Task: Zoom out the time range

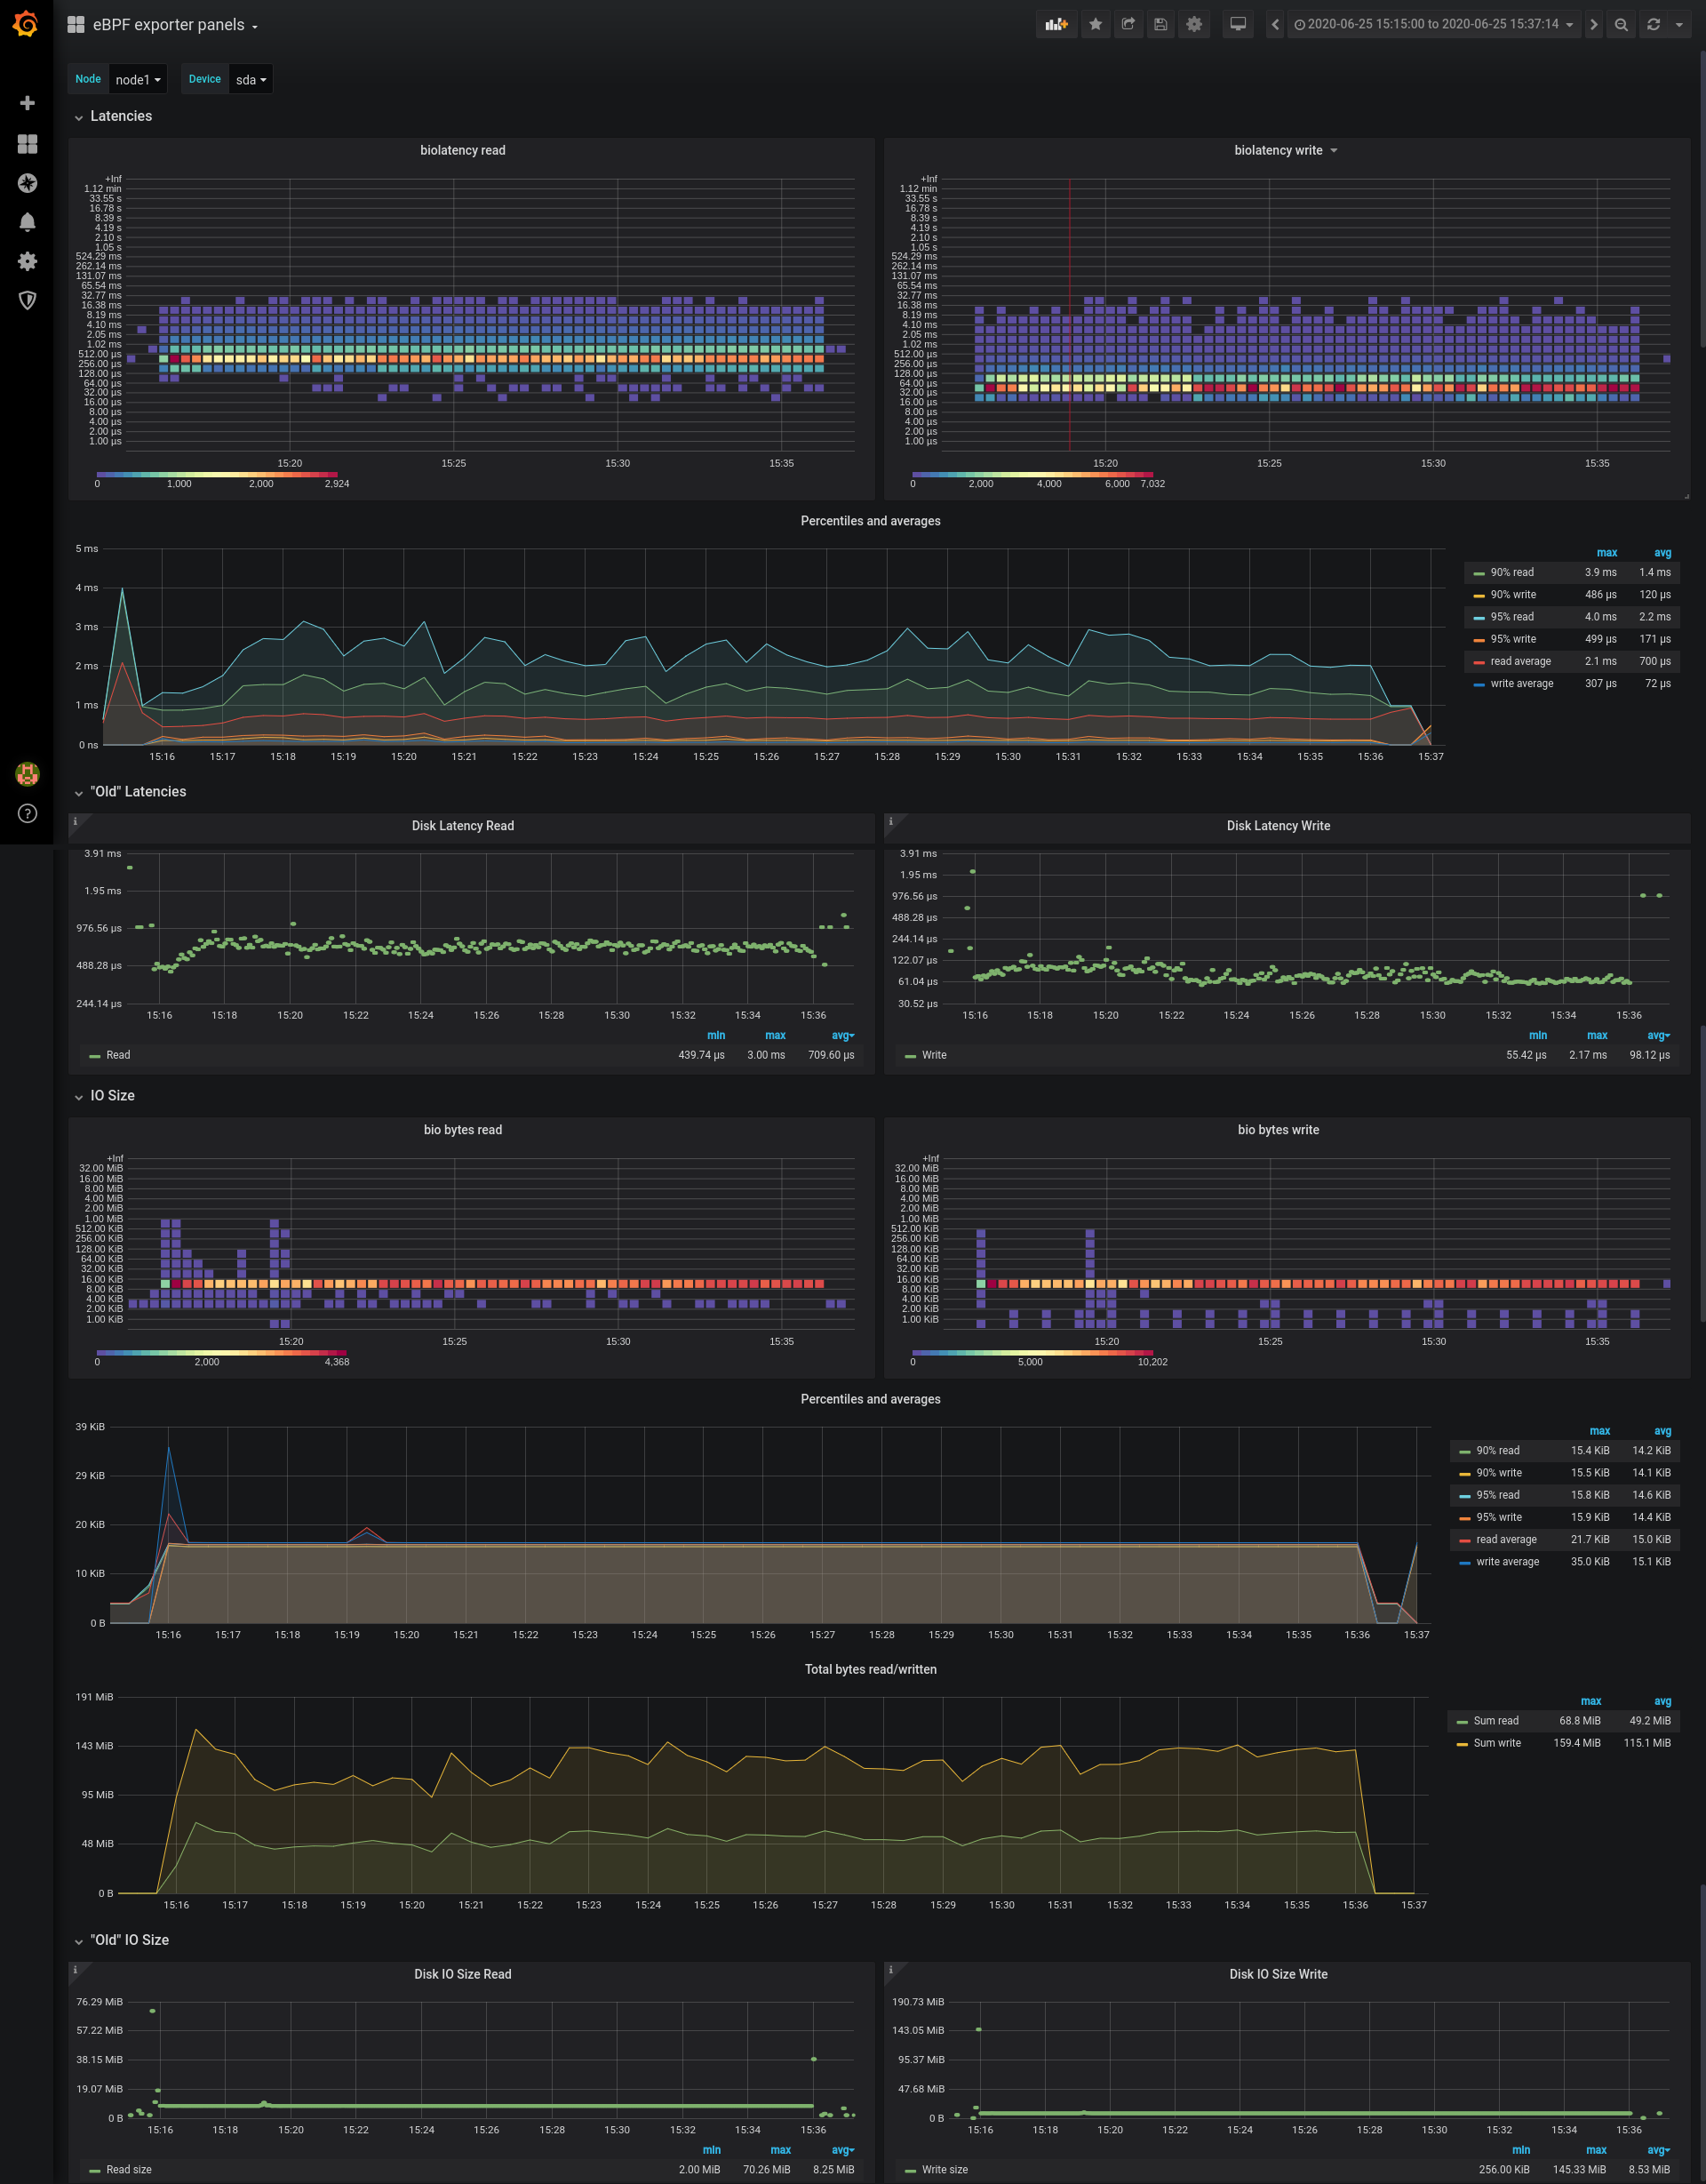Action: coord(1621,24)
